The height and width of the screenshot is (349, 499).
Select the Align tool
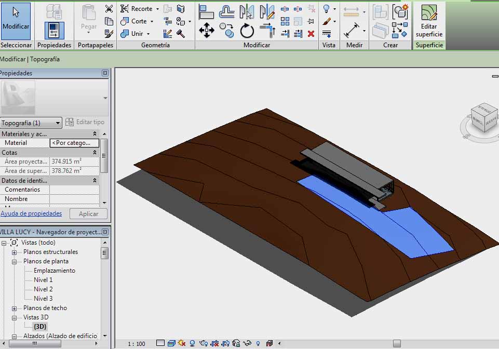(x=207, y=11)
